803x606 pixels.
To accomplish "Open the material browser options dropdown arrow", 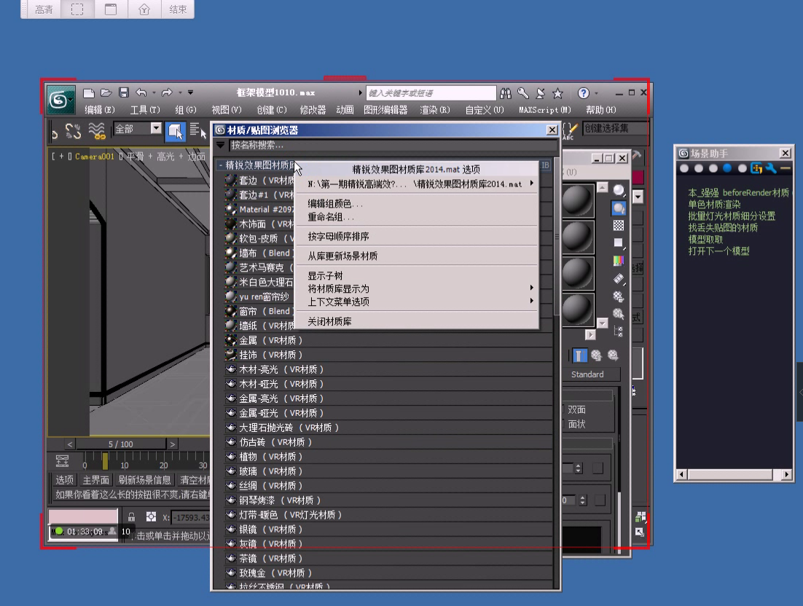I will (x=221, y=146).
